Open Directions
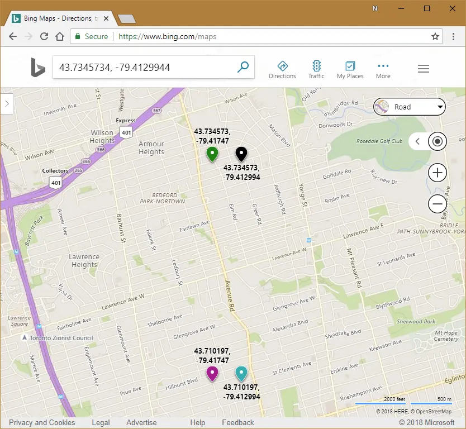 tap(282, 70)
